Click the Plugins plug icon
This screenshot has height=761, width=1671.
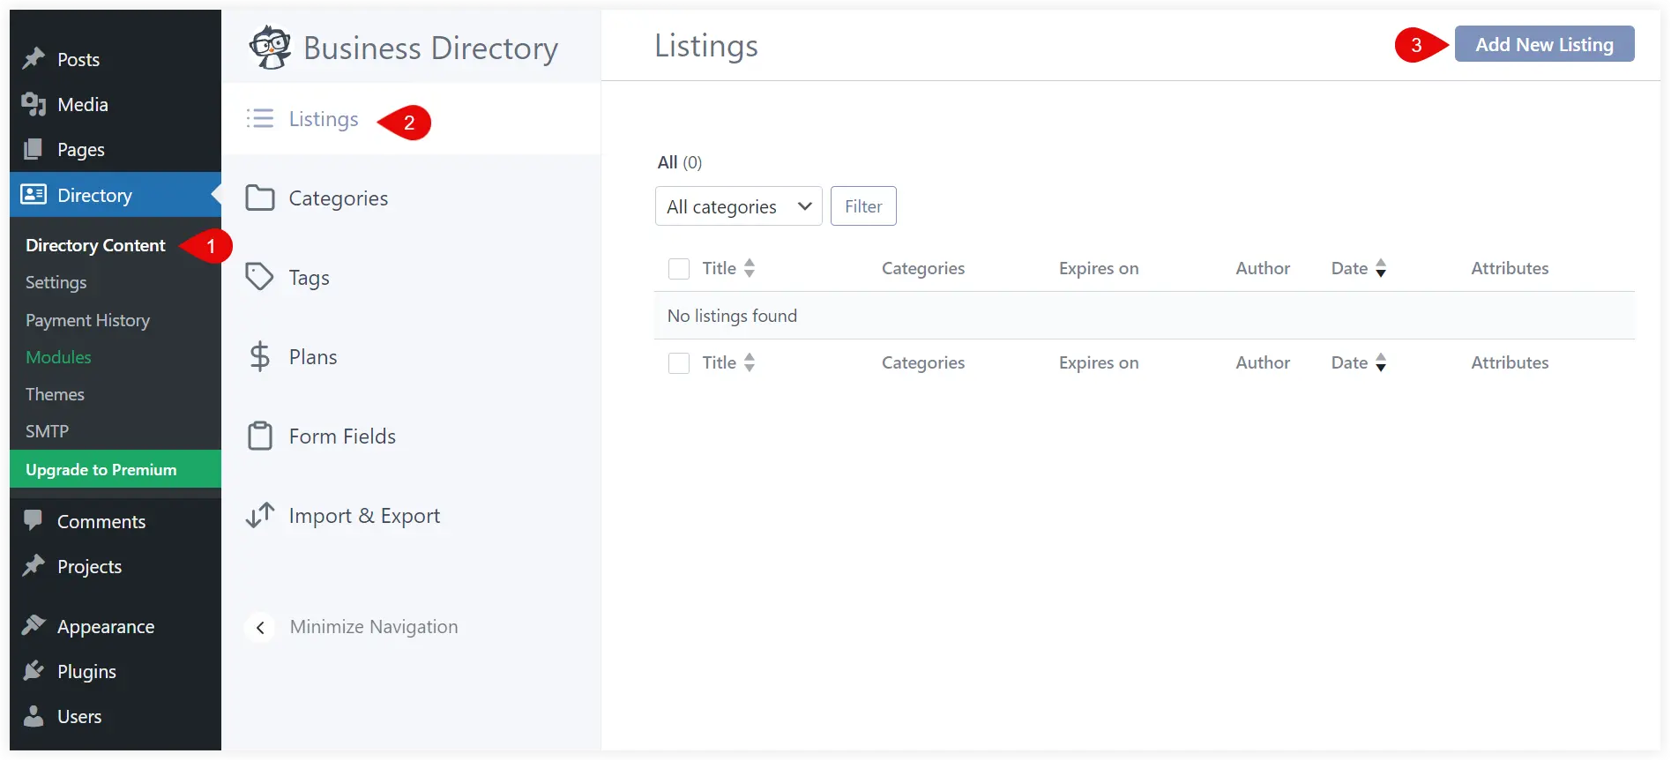pyautogui.click(x=34, y=670)
